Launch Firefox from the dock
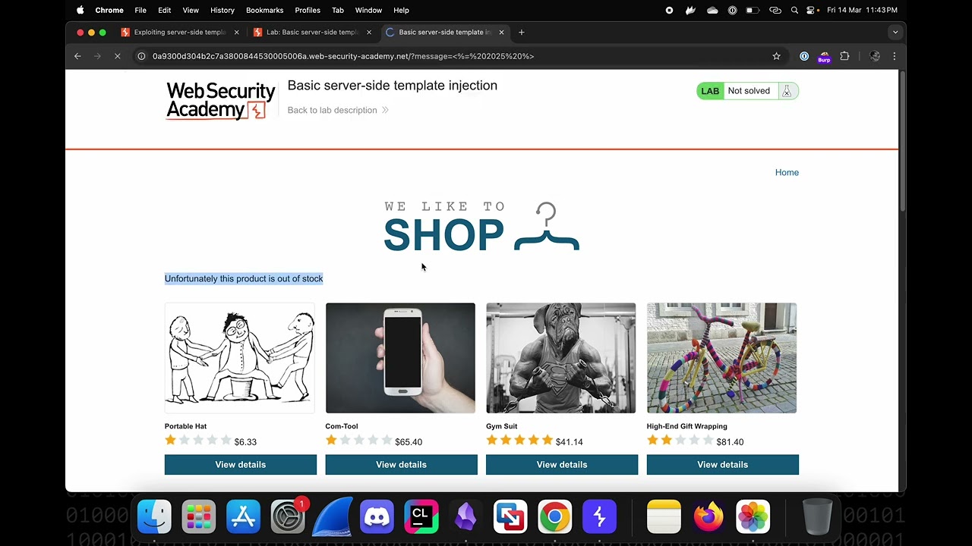The image size is (972, 546). pos(708,517)
